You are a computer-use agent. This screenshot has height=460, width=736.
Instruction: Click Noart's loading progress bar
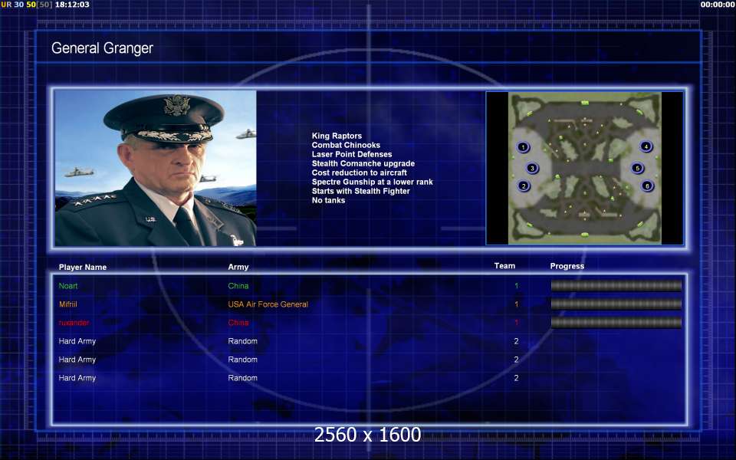pyautogui.click(x=616, y=285)
